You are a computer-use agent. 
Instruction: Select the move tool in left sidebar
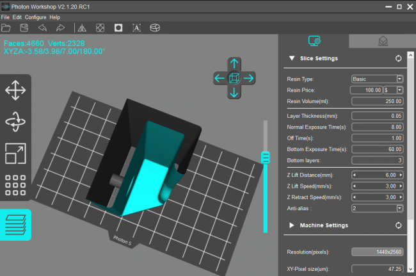[15, 90]
